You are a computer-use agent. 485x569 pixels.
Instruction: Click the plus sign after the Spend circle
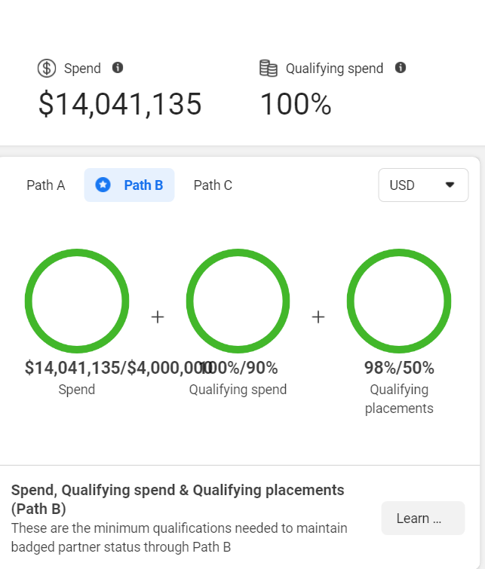point(158,317)
